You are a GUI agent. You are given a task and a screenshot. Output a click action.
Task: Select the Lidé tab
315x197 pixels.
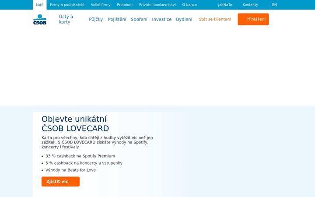[40, 5]
